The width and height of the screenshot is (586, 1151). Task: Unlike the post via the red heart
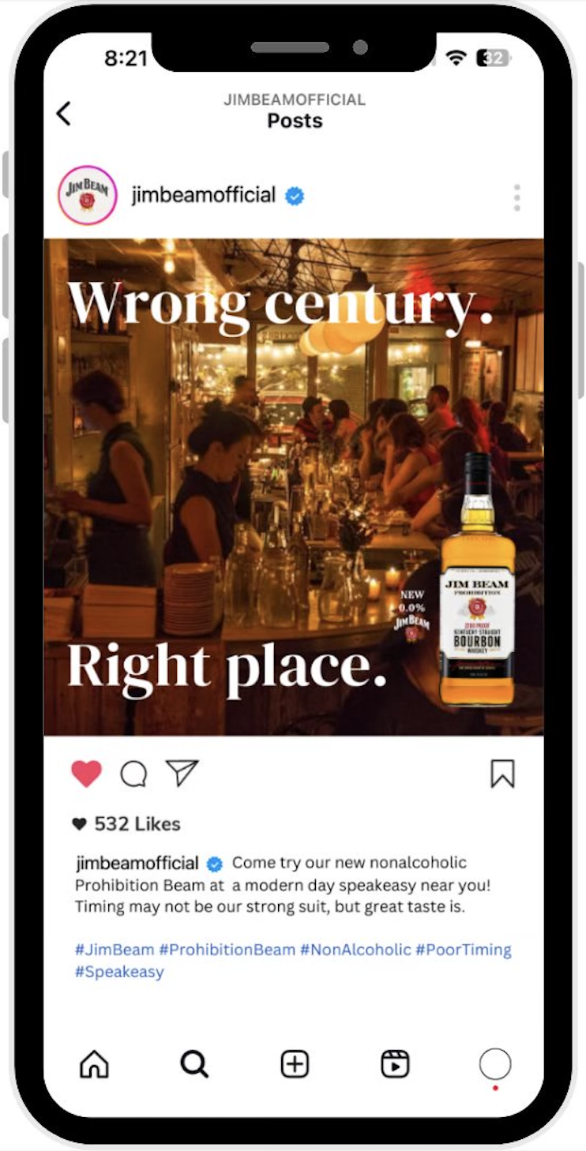[86, 774]
